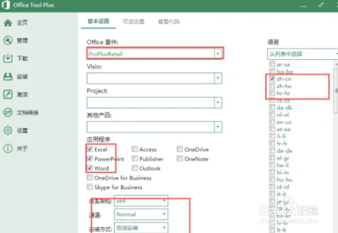The image size is (338, 233).
Task: Click the language list scrollbar
Action: [x=336, y=91]
